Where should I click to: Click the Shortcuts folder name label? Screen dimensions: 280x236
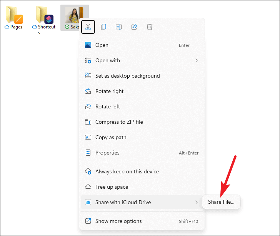point(47,30)
